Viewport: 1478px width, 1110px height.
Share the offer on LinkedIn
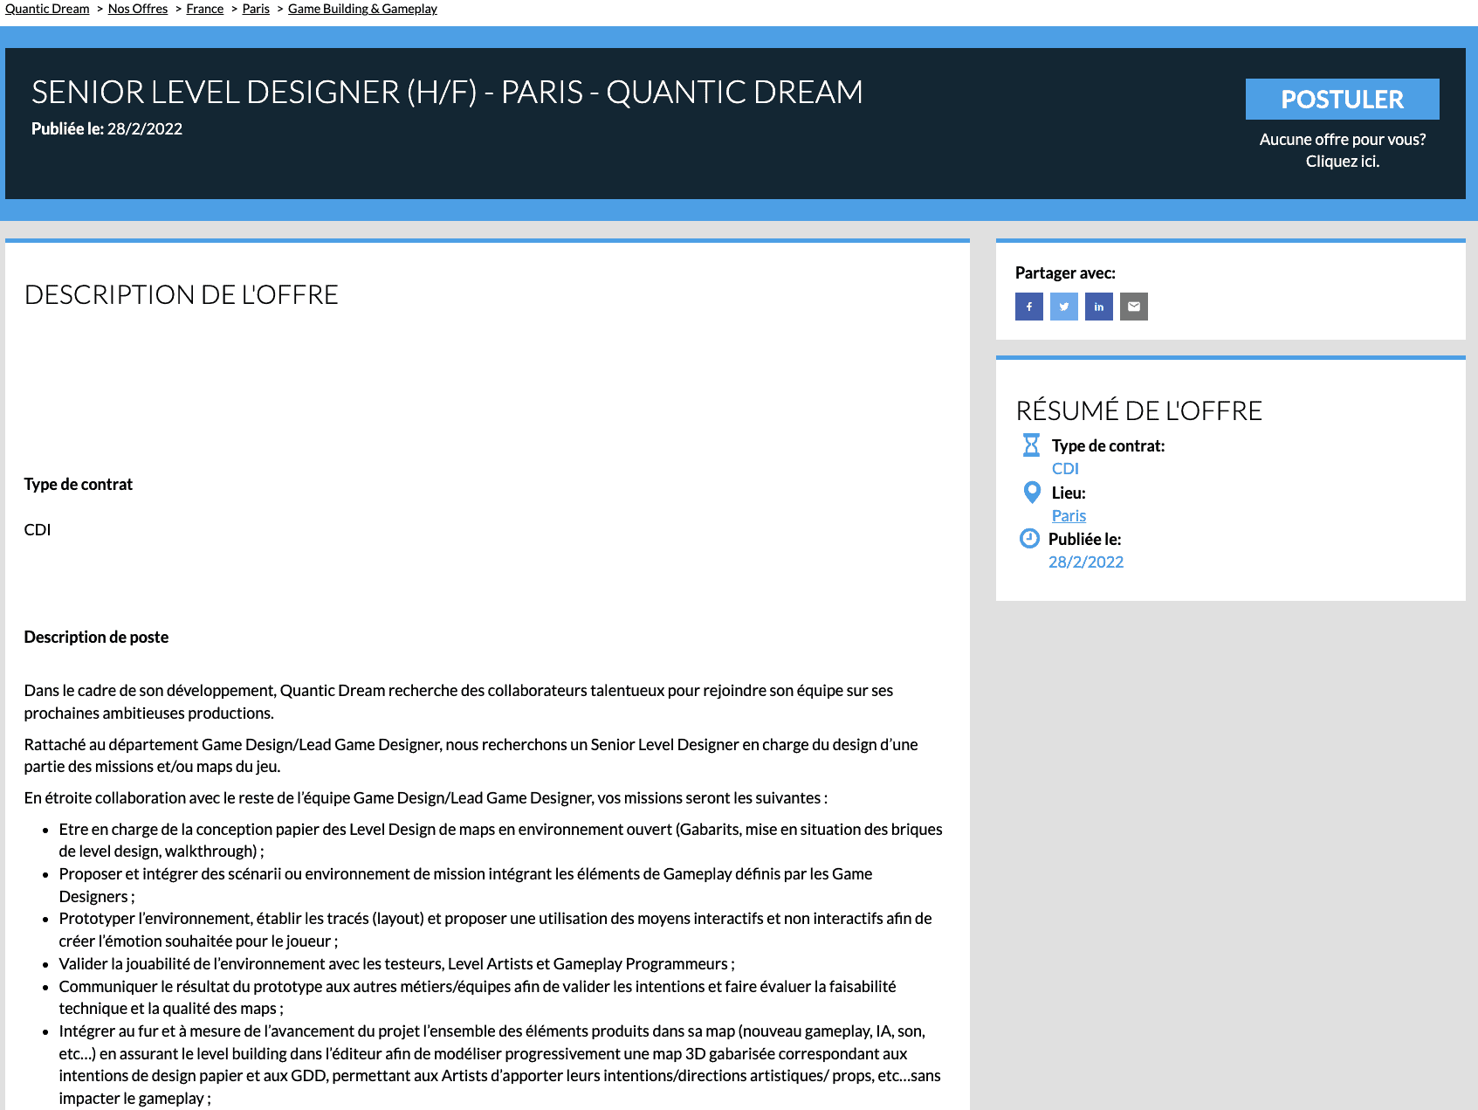pyautogui.click(x=1098, y=307)
